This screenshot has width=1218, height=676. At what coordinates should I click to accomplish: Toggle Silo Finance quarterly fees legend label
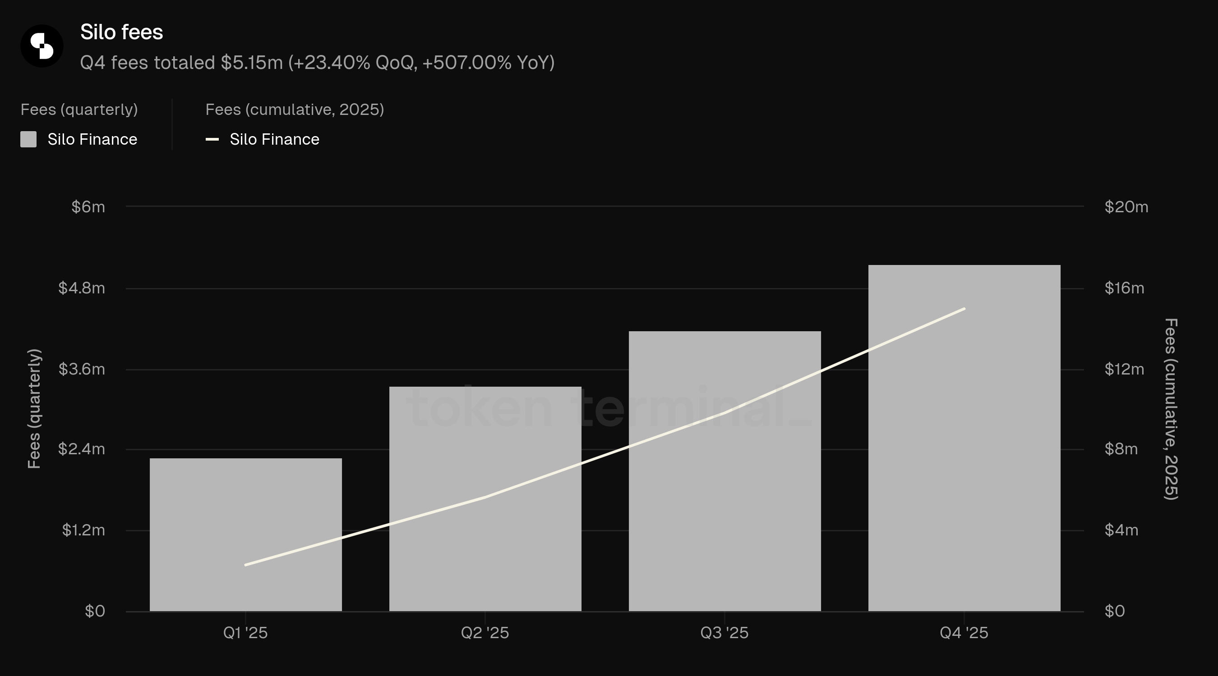92,139
